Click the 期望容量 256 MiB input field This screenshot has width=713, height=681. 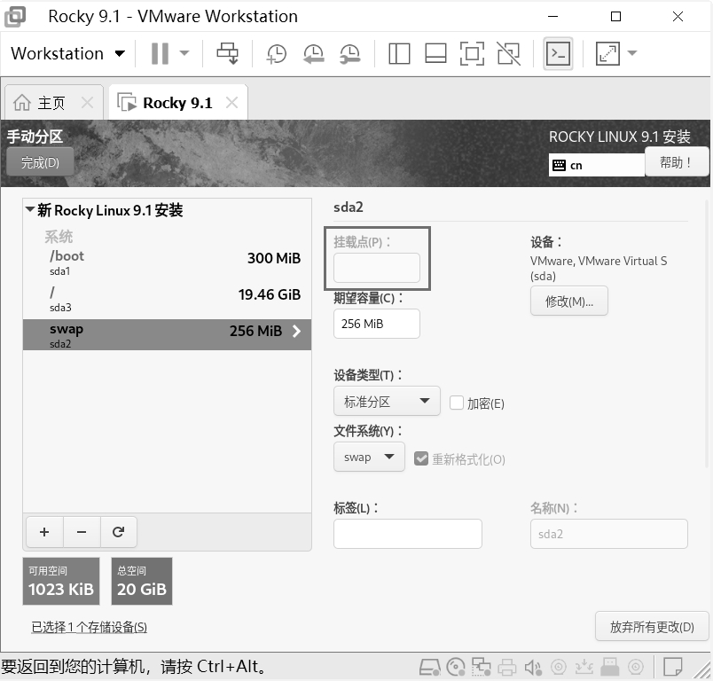point(376,324)
